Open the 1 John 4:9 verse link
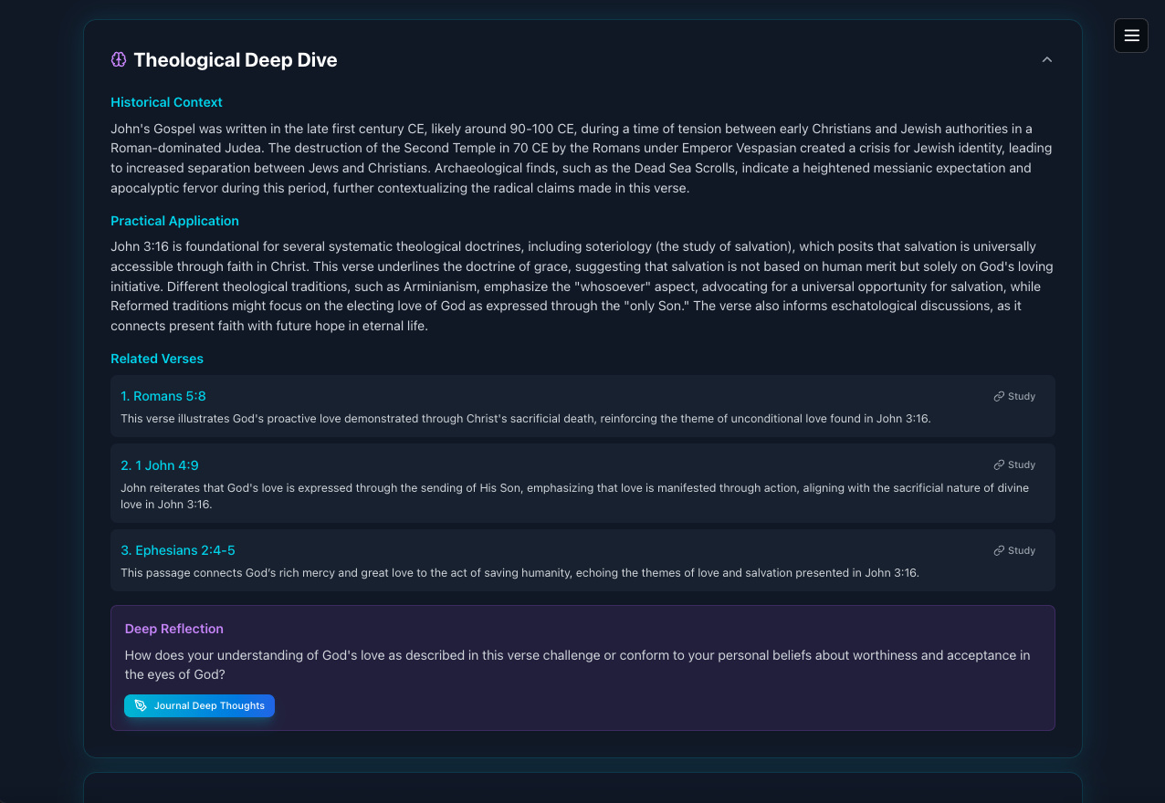 pyautogui.click(x=160, y=465)
